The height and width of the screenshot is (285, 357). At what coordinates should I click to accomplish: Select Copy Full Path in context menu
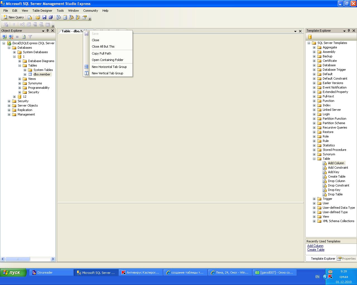[108, 53]
